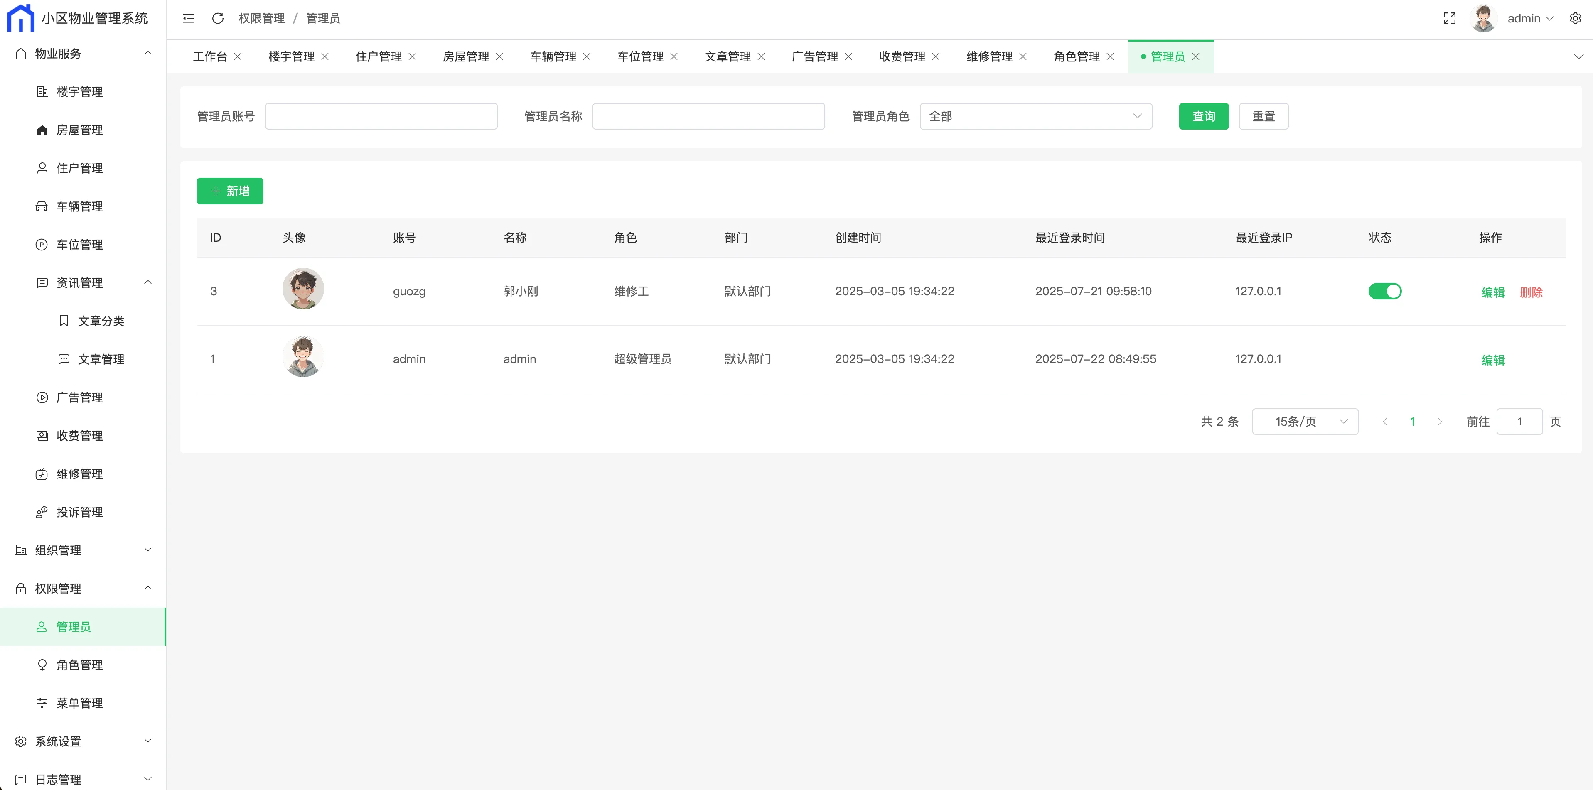Open 菜单管理 in the sidebar

[x=79, y=703]
